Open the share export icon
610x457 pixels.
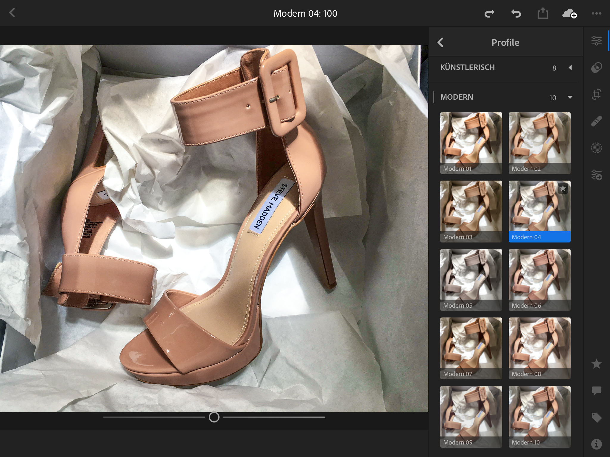pyautogui.click(x=543, y=13)
